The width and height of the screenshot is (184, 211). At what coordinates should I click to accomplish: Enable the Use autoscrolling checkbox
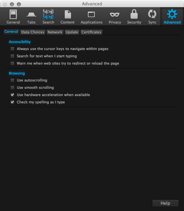click(12, 80)
